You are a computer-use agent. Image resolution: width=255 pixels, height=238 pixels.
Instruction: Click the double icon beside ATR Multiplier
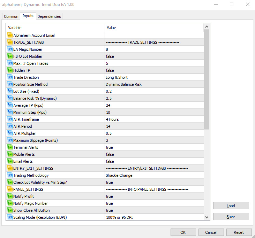10,133
